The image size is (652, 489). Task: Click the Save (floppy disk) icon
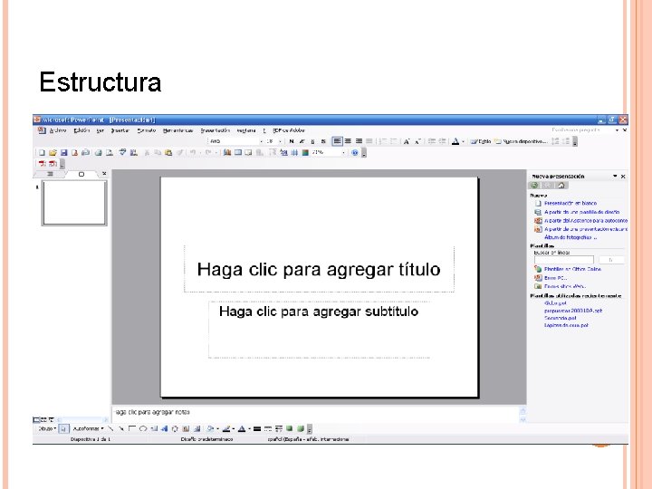click(63, 153)
